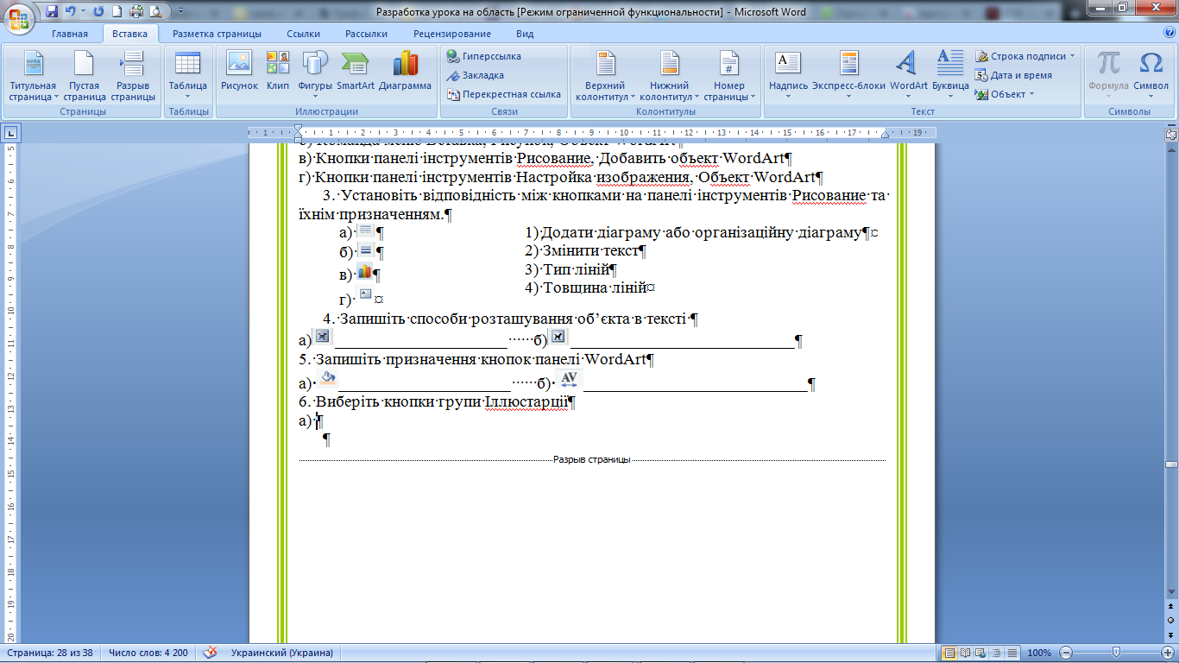
Task: Click the 100% zoom level button
Action: tap(1039, 653)
